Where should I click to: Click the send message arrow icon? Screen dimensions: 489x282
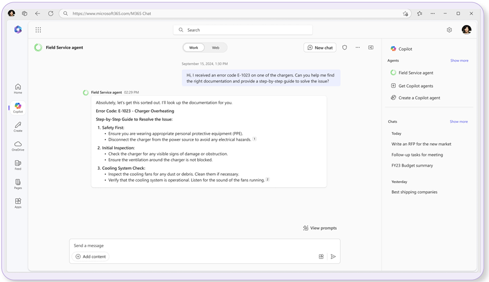(x=333, y=257)
